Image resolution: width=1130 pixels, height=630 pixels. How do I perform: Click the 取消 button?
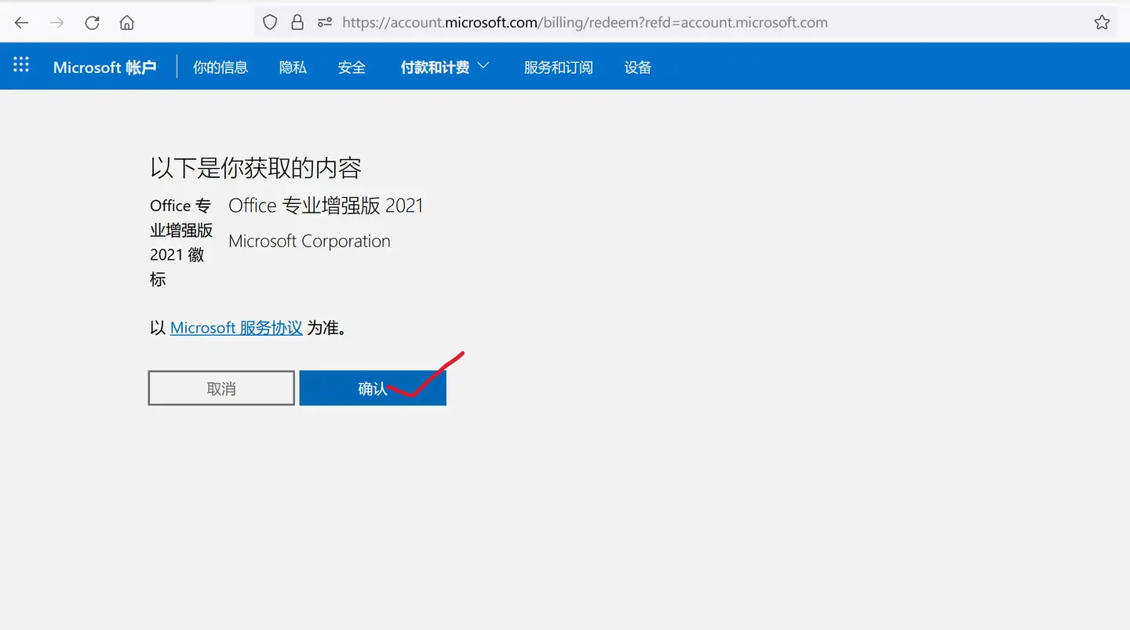click(x=221, y=388)
